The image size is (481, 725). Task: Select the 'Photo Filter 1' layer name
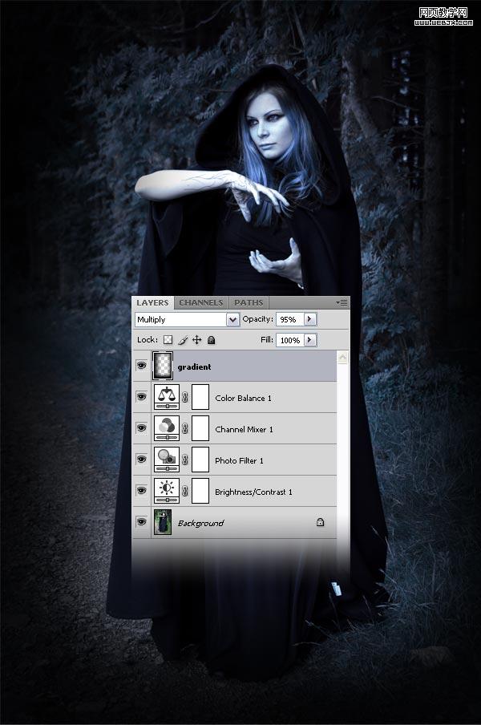240,460
